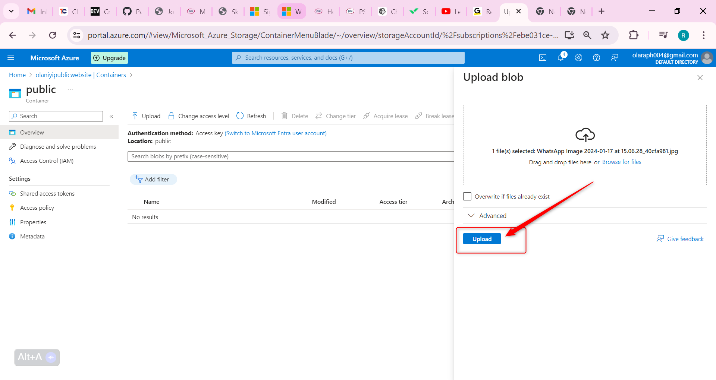The image size is (716, 380).
Task: Click the Alt+A floating overlay button
Action: click(x=37, y=357)
